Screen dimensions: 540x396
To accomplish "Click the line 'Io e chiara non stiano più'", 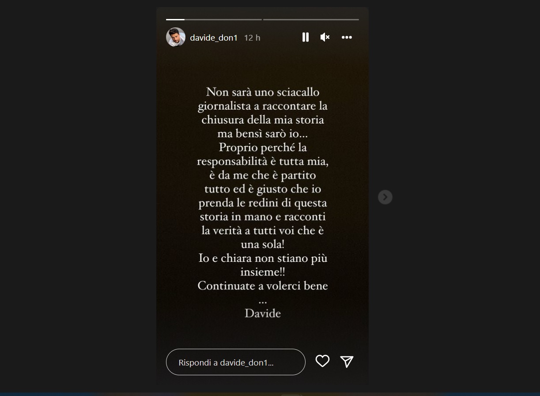I will [x=263, y=258].
